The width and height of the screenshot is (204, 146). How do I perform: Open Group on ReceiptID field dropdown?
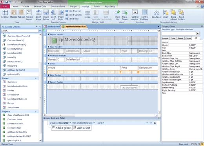pos(70,123)
